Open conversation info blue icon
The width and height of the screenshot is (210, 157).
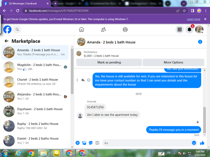pyautogui.click(x=200, y=42)
